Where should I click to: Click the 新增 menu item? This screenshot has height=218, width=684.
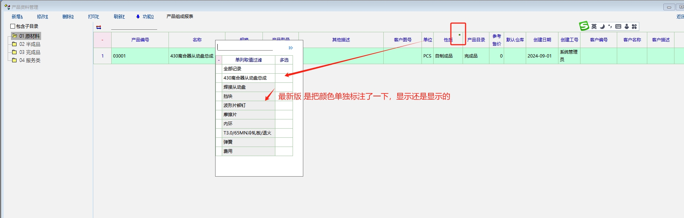(x=17, y=16)
